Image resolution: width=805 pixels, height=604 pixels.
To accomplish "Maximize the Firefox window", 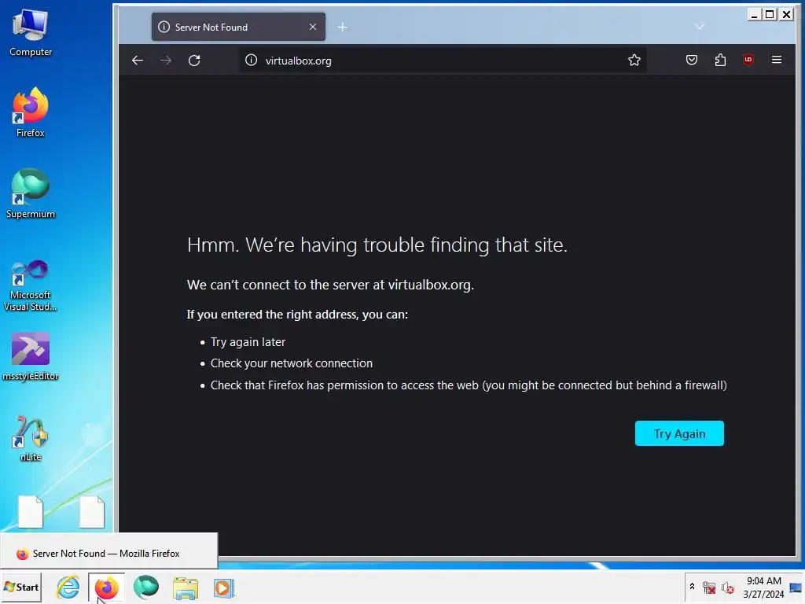I will [x=770, y=14].
